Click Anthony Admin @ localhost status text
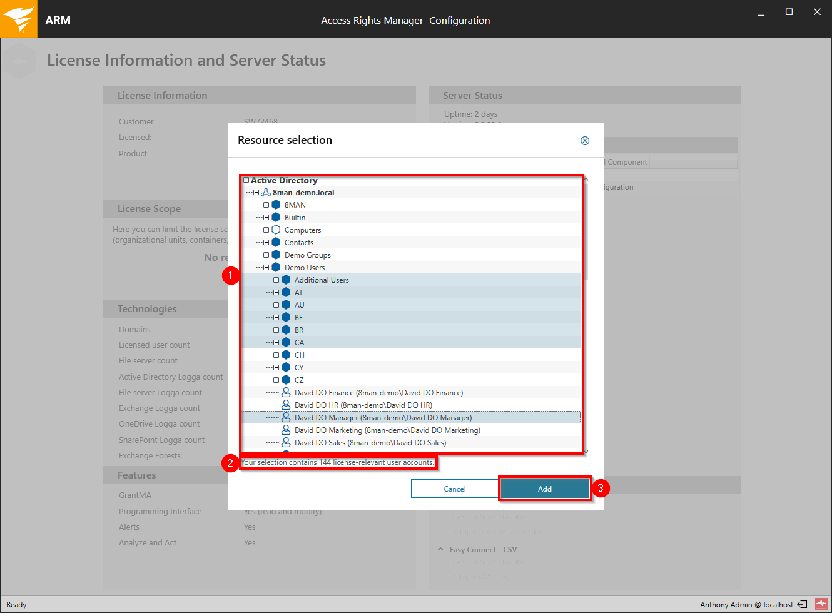This screenshot has height=613, width=832. (746, 605)
